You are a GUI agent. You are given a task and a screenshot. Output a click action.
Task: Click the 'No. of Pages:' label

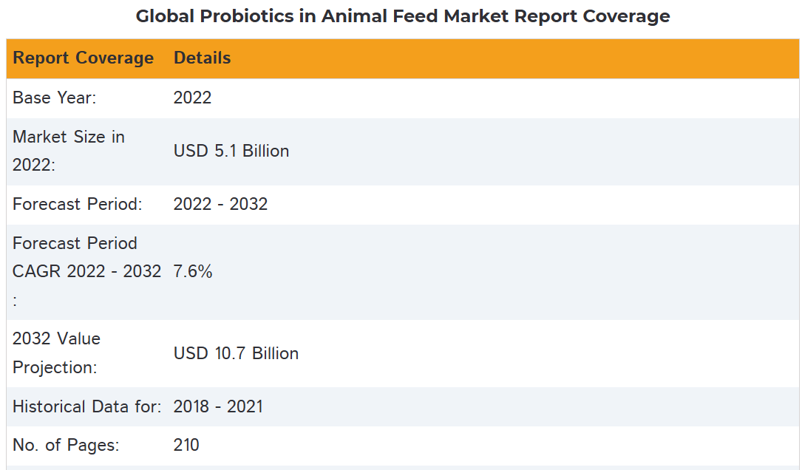point(66,445)
